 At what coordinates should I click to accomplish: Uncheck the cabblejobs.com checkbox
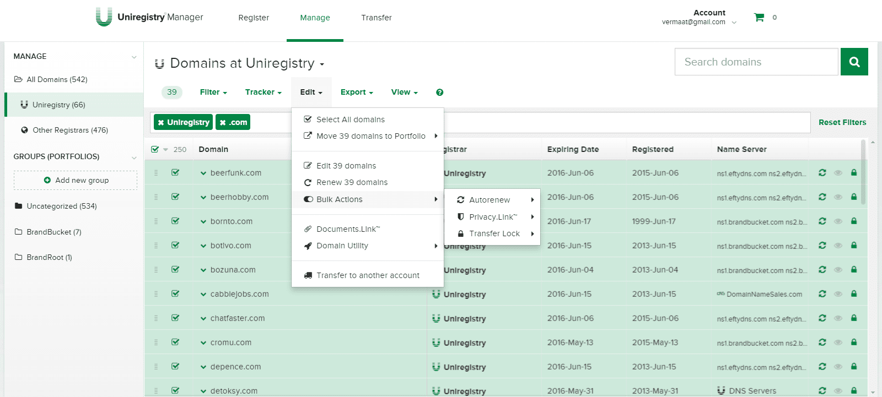tap(175, 293)
